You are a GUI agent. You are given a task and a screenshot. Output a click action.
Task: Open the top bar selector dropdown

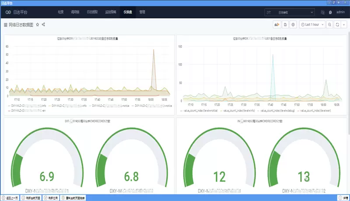coord(290,13)
